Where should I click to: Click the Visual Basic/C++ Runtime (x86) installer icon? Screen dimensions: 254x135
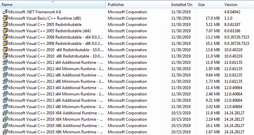[5, 18]
